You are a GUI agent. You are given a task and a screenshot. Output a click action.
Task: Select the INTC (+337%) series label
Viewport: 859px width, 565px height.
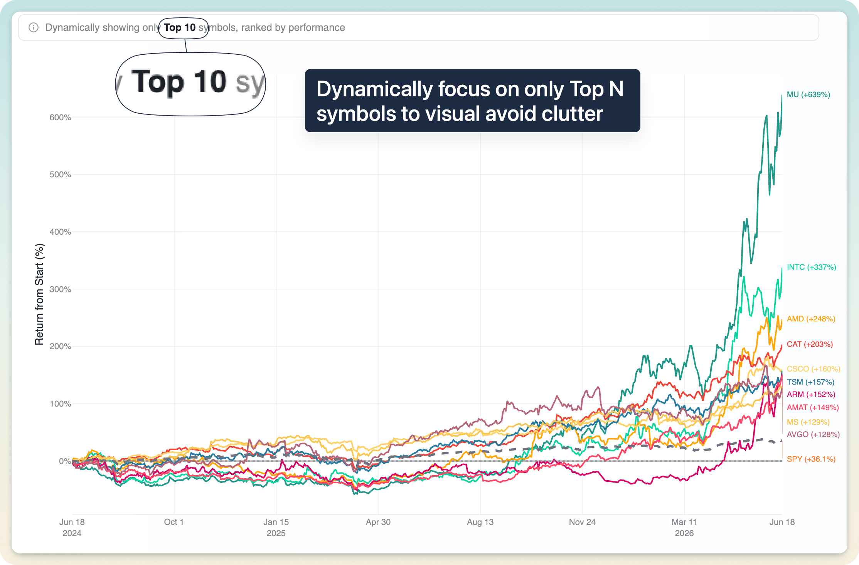(x=811, y=267)
